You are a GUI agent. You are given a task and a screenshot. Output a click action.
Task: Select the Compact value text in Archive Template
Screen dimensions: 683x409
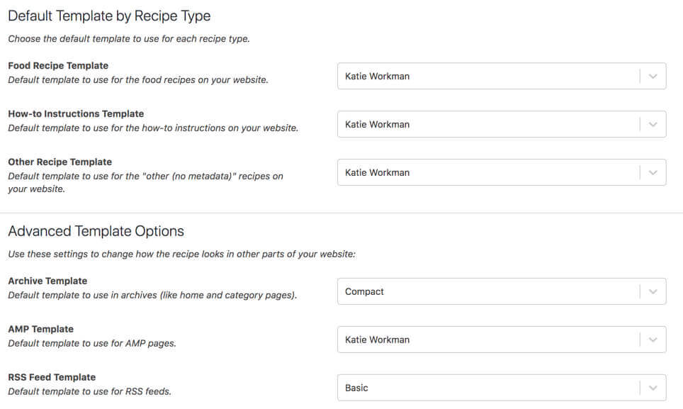click(364, 292)
